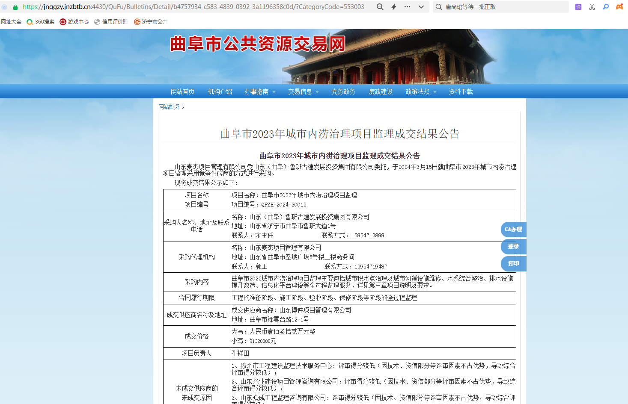Expand the address bar dropdown chevron

point(421,7)
